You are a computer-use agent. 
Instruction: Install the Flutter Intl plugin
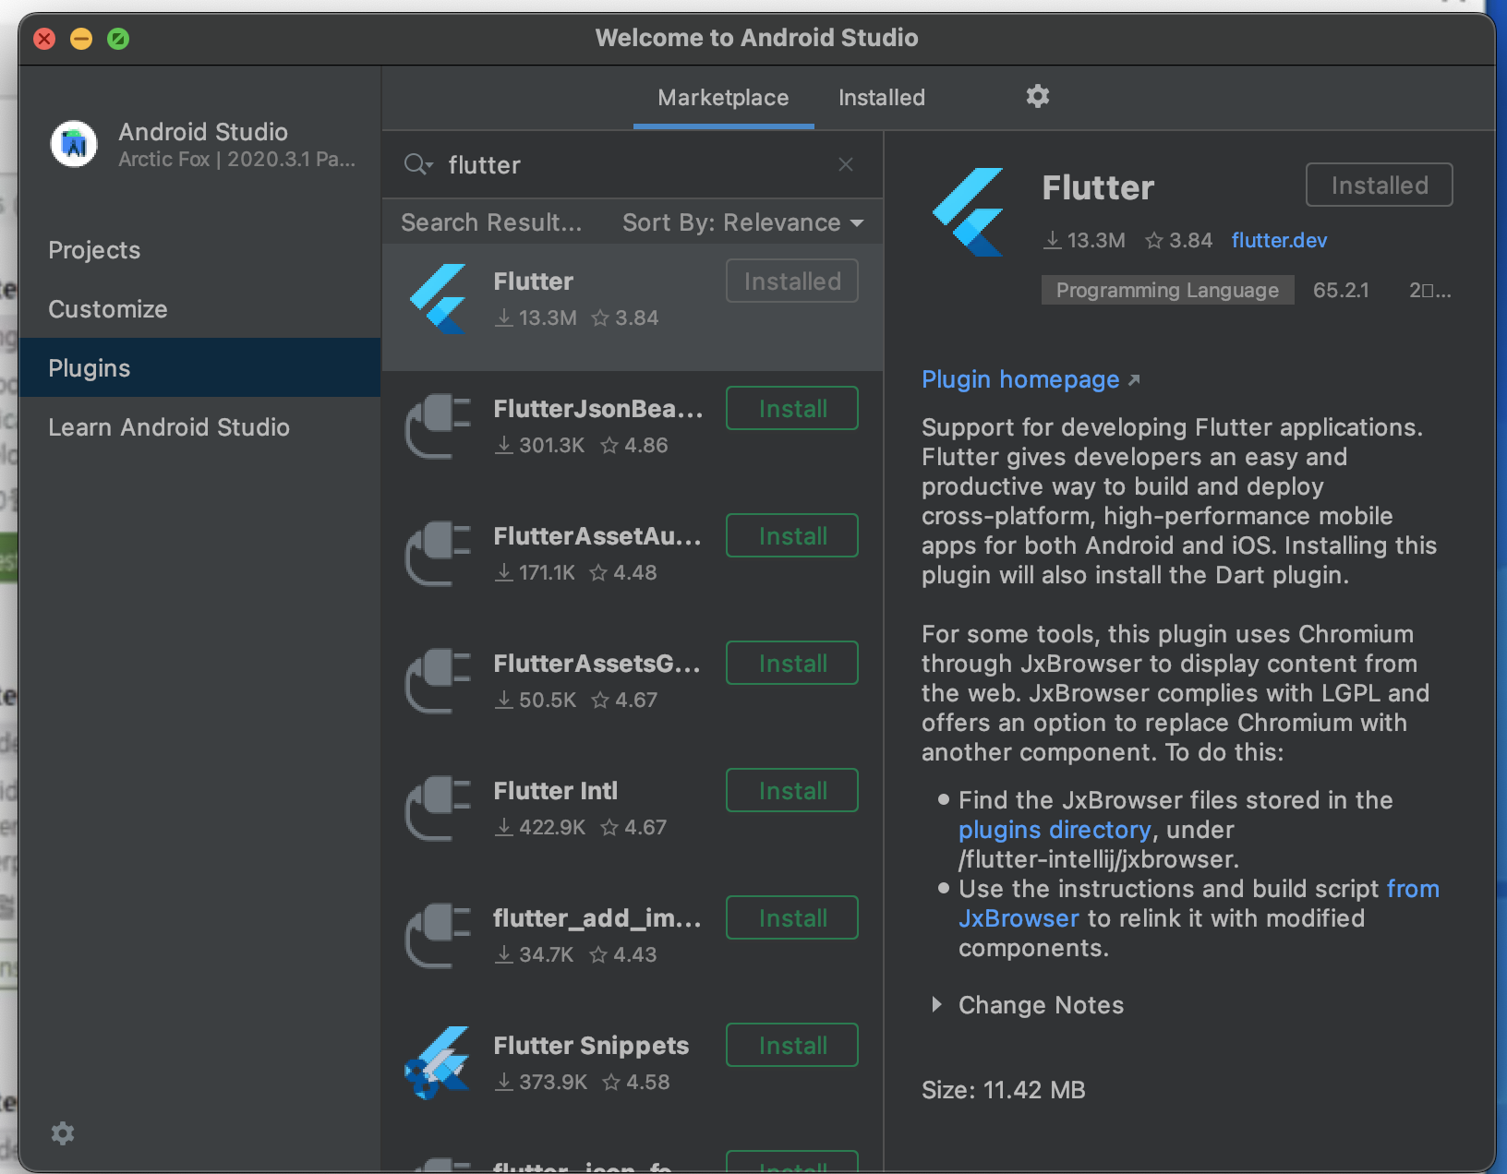pos(792,790)
